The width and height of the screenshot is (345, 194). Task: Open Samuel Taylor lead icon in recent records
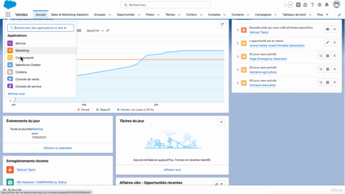(x=10, y=170)
